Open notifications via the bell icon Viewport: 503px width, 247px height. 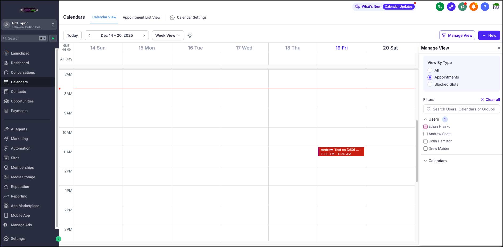click(x=473, y=7)
